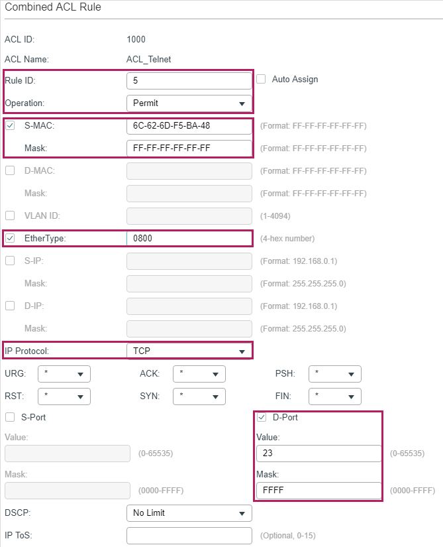443x547 pixels.
Task: Enable the S-Port checkbox
Action: coord(10,417)
